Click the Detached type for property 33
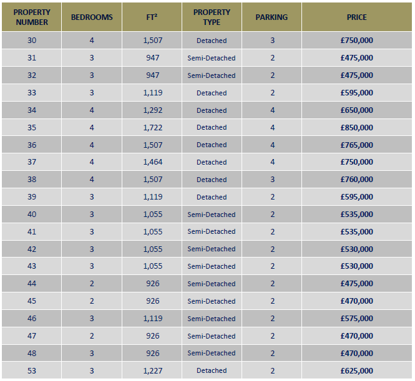Image resolution: width=415 pixels, height=381 pixels. [212, 93]
